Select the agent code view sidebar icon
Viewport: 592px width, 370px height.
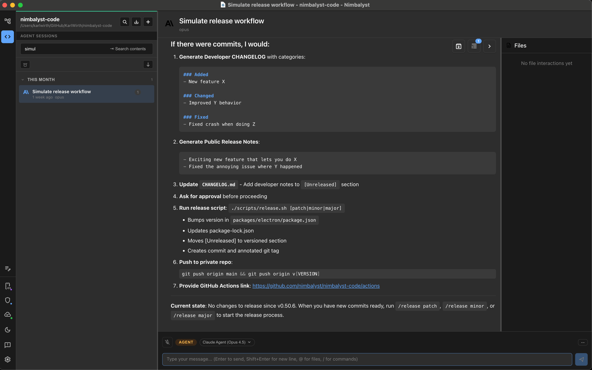pyautogui.click(x=8, y=37)
